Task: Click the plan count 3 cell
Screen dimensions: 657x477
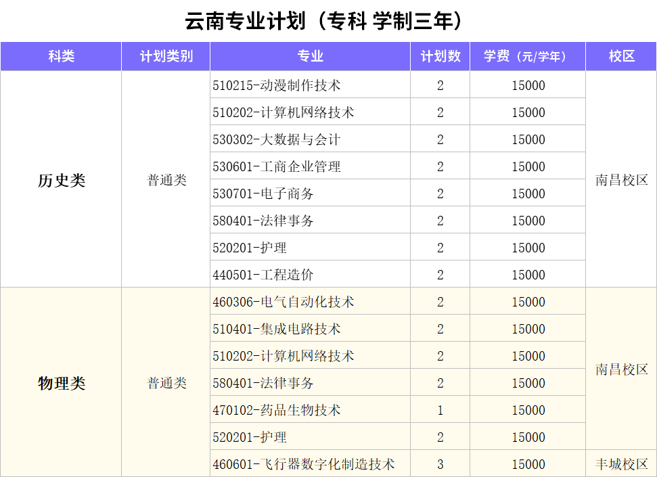Action: [440, 465]
